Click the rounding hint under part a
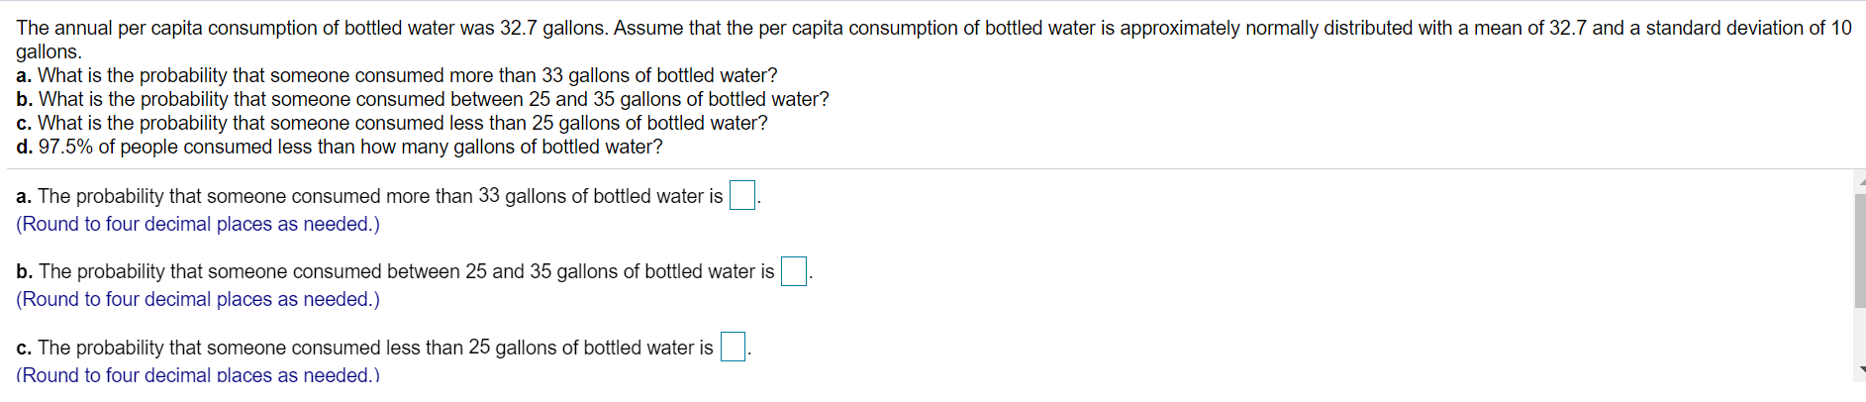This screenshot has width=1866, height=402. click(198, 225)
